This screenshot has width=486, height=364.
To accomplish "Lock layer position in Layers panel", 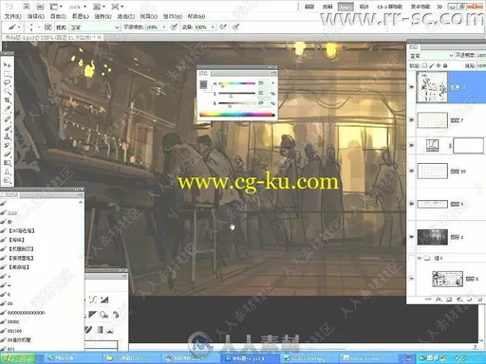I will point(439,65).
